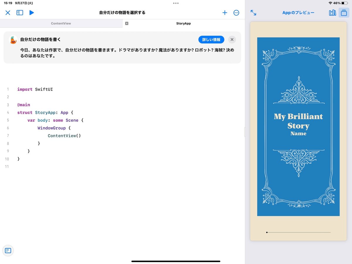This screenshot has height=264, width=352.
Task: Click the tutorial character mascot icon
Action: (x=13, y=40)
